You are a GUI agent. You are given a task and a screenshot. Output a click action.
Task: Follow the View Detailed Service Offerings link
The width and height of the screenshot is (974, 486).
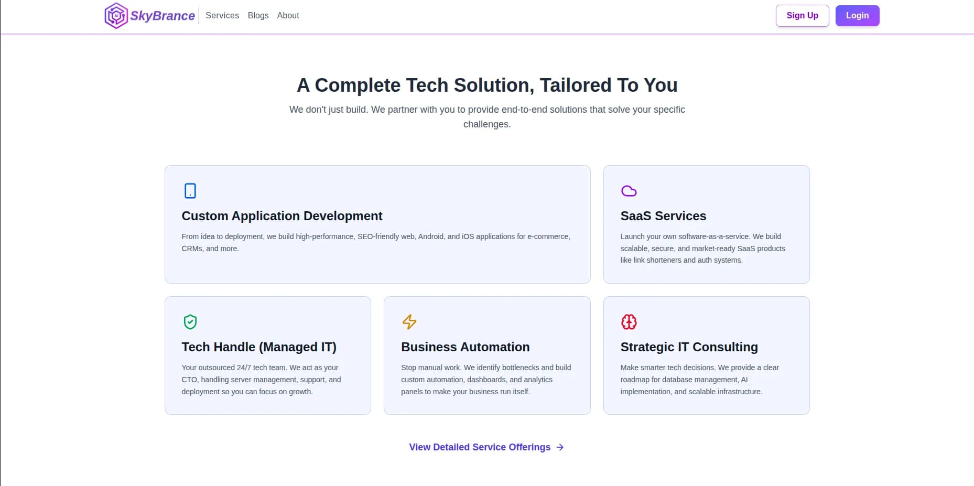(x=479, y=447)
